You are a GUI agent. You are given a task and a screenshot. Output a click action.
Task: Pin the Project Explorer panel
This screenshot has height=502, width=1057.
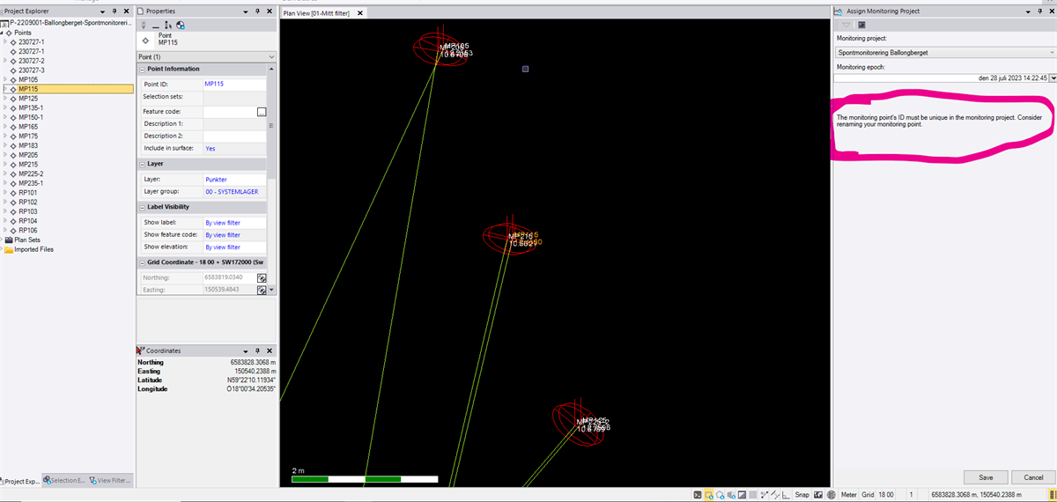[x=115, y=11]
